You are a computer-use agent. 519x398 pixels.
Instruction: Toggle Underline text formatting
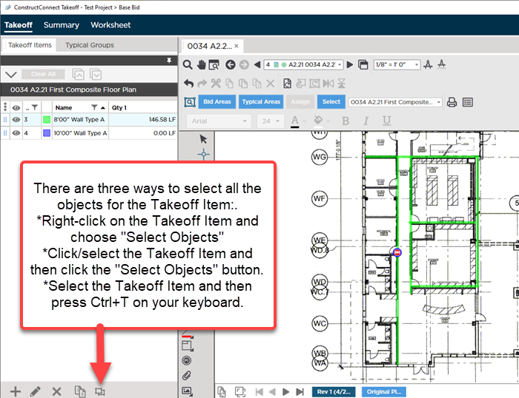coord(386,121)
